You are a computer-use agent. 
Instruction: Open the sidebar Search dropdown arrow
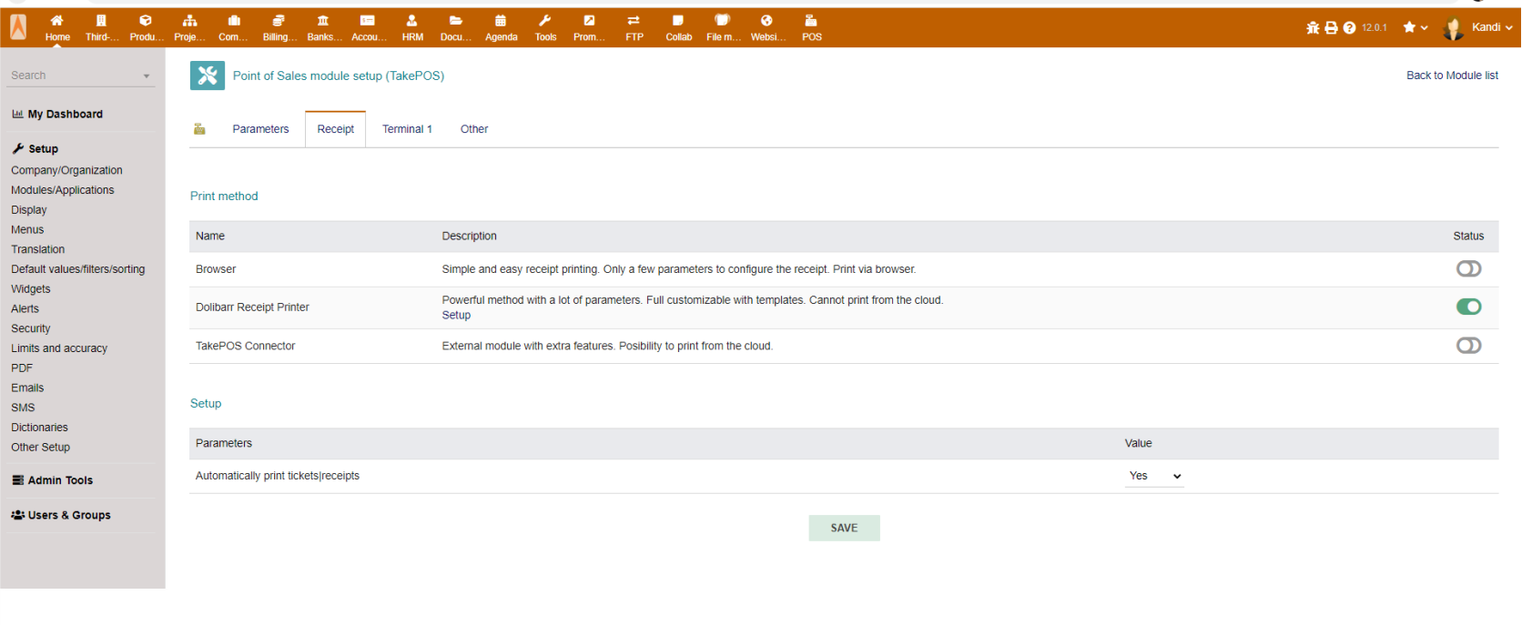tap(147, 76)
